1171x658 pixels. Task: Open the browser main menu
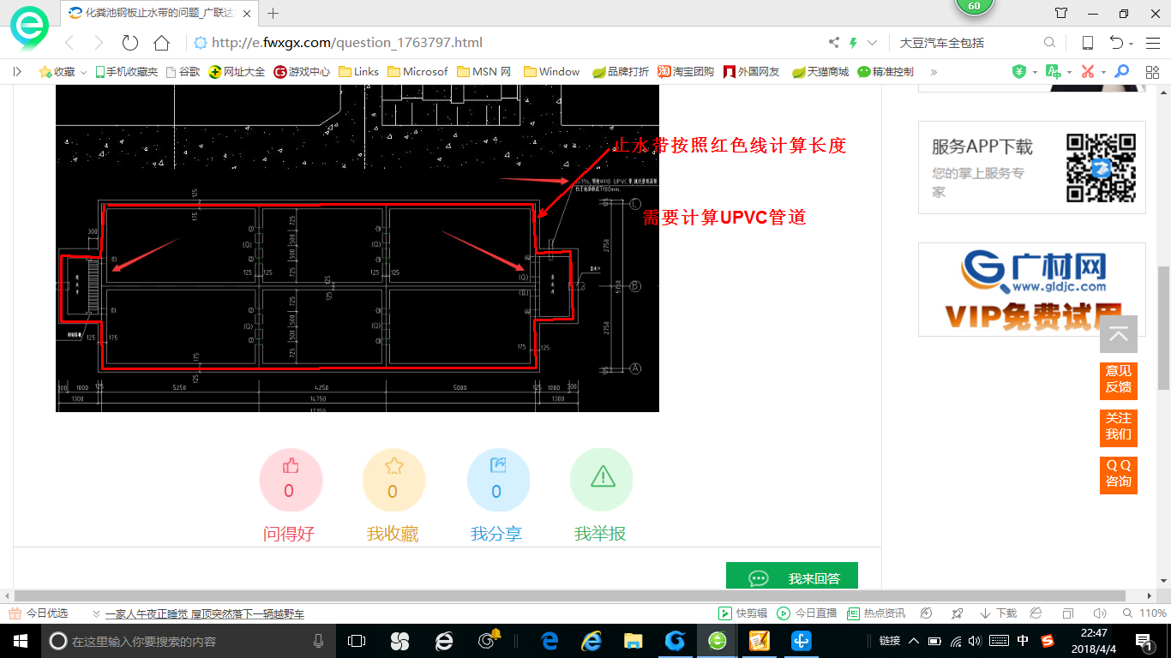(1152, 43)
